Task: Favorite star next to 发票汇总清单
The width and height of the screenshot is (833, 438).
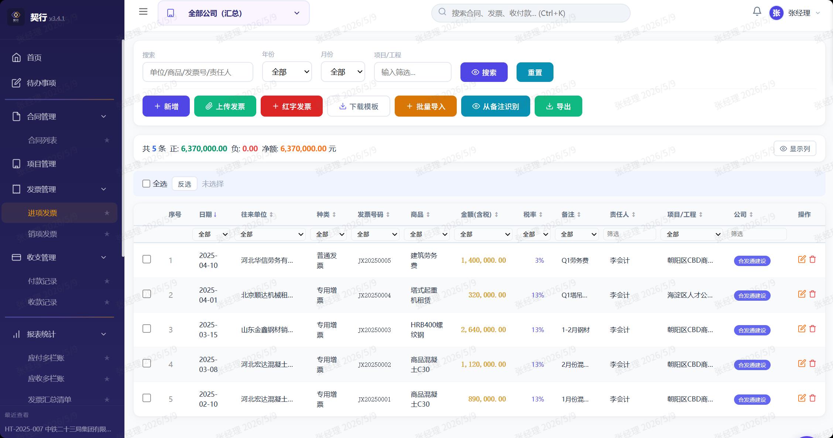Action: pos(107,400)
